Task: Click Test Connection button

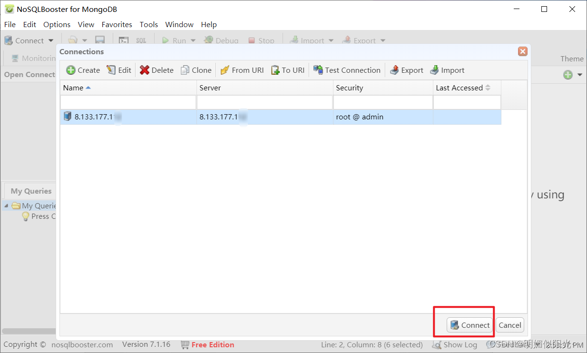Action: click(x=347, y=70)
